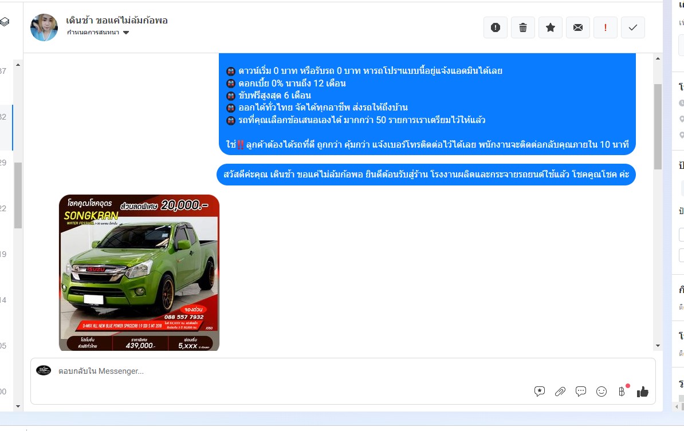This screenshot has height=431, width=684.
Task: Mark conversation done with the checkmark
Action: (633, 27)
